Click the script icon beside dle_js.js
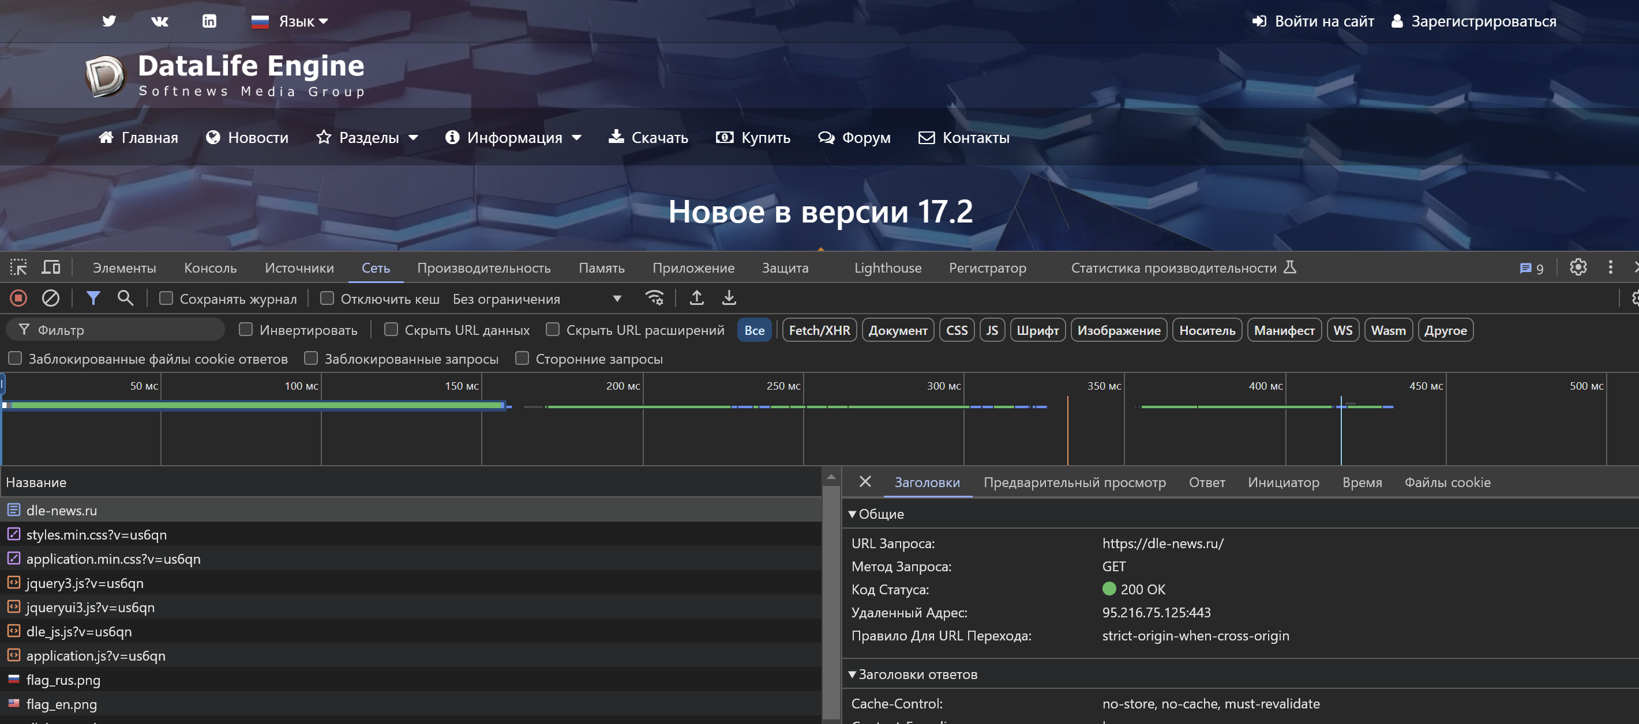The image size is (1639, 724). coord(13,631)
